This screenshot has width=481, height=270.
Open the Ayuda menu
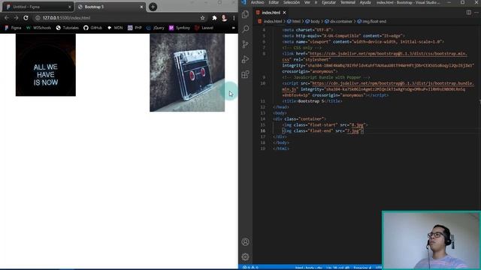(x=365, y=2)
